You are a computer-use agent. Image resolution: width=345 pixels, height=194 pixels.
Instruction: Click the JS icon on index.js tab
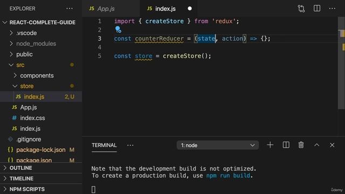coord(150,9)
